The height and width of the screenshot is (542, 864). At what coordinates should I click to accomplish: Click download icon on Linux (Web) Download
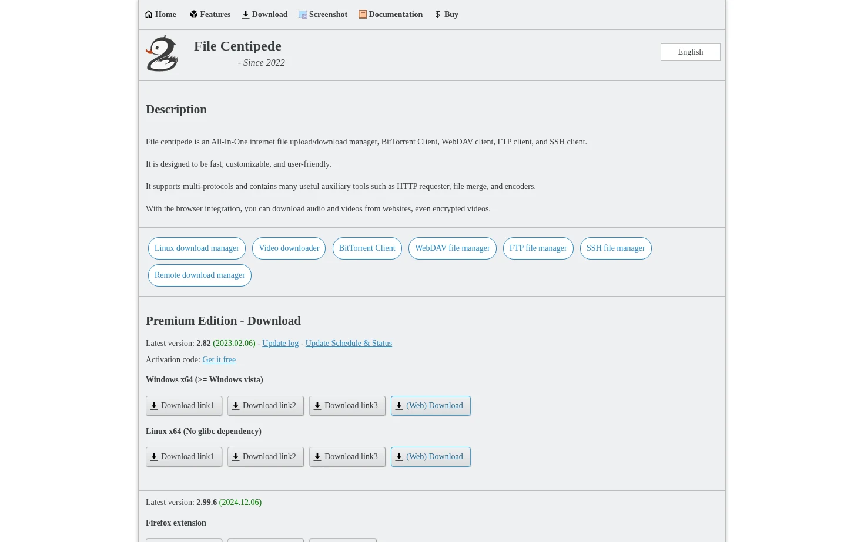(x=399, y=457)
